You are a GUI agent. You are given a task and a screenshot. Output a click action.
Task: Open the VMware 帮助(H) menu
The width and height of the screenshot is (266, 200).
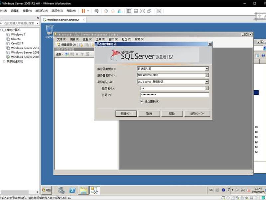(71, 11)
